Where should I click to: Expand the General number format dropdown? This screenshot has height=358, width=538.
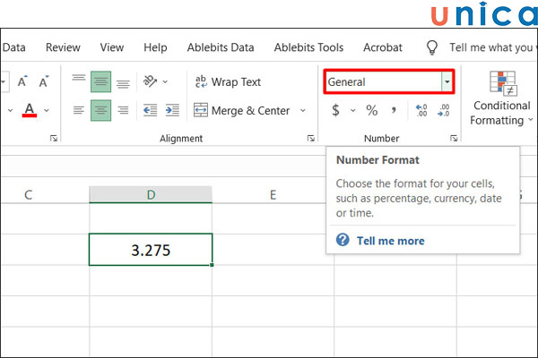pos(447,81)
